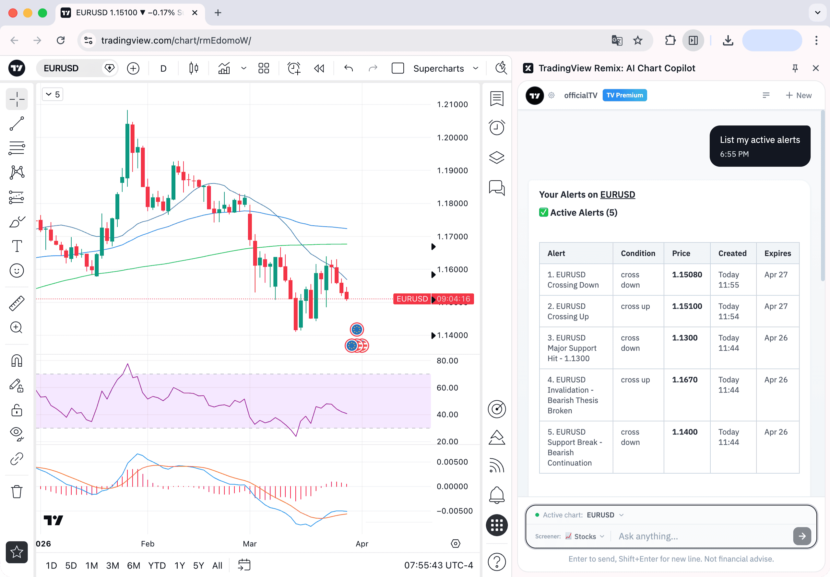Hide all drawings with eye icon
This screenshot has width=830, height=577.
pyautogui.click(x=17, y=434)
